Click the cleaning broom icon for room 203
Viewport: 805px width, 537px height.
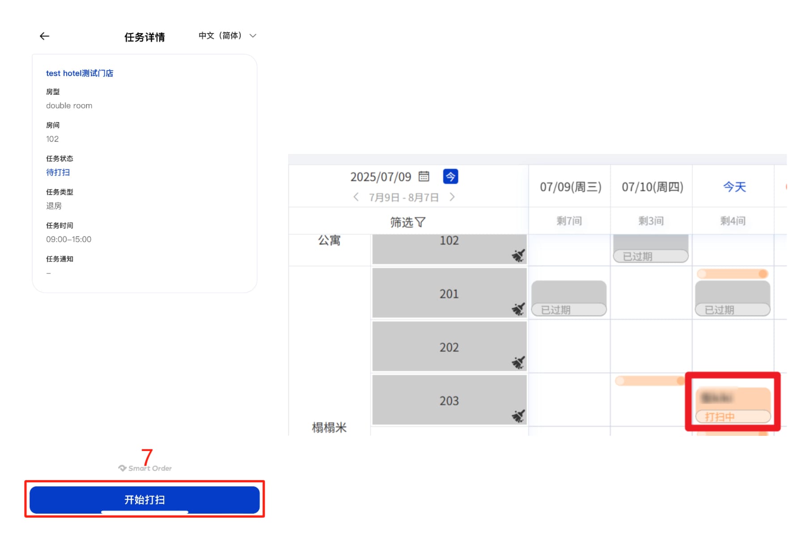point(518,416)
